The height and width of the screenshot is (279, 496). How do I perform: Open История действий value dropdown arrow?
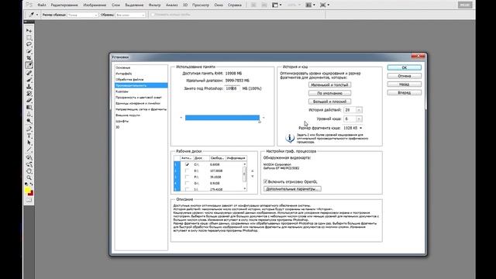tap(359, 110)
